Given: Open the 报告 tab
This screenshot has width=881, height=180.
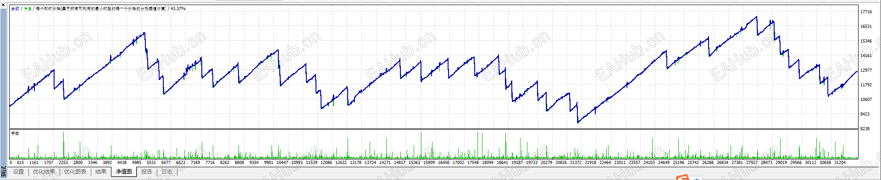Looking at the screenshot, I should [147, 172].
